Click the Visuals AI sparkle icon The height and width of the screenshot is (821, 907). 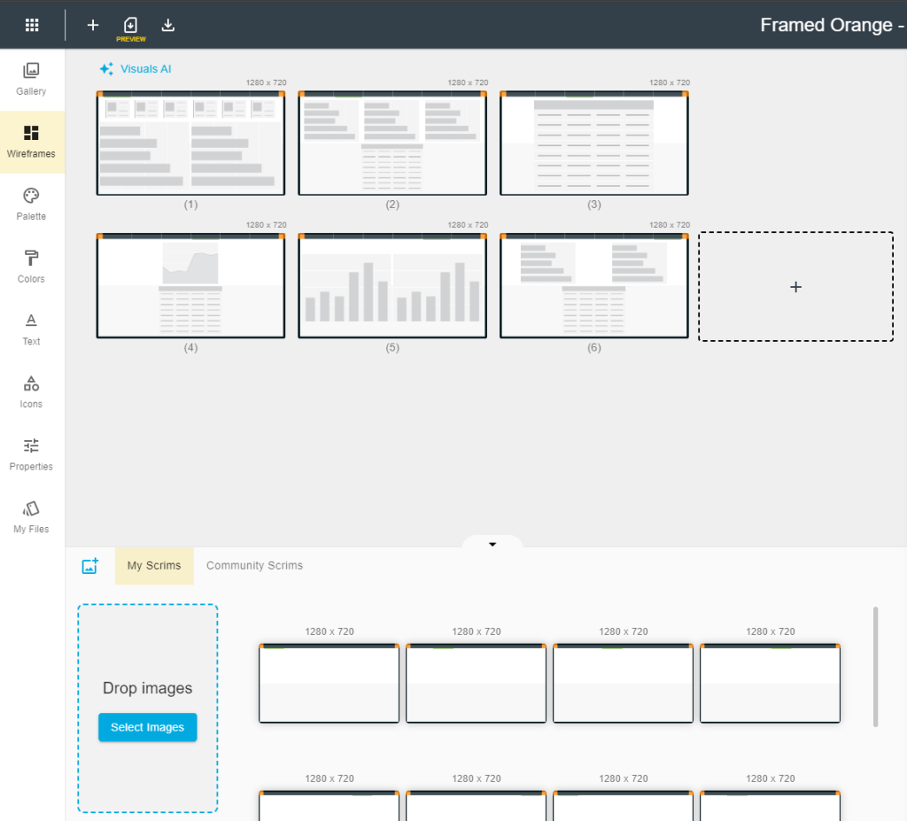[x=106, y=69]
